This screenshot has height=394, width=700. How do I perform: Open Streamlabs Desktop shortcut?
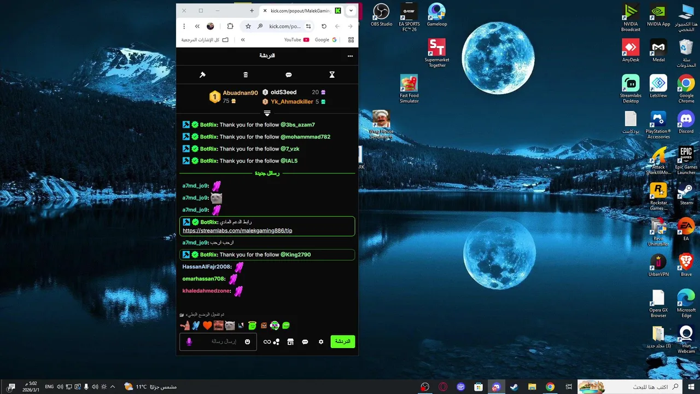pyautogui.click(x=631, y=89)
